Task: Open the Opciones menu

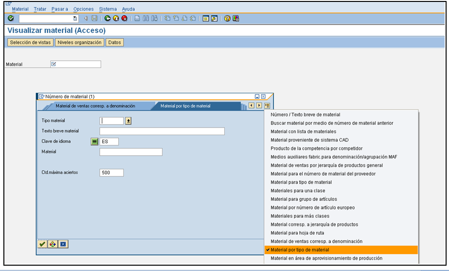Action: (83, 9)
